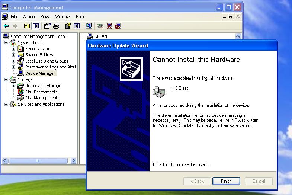Viewport: 292px width, 195px height.
Task: Click the Uninstall device toolbar icon
Action: coord(109,26)
